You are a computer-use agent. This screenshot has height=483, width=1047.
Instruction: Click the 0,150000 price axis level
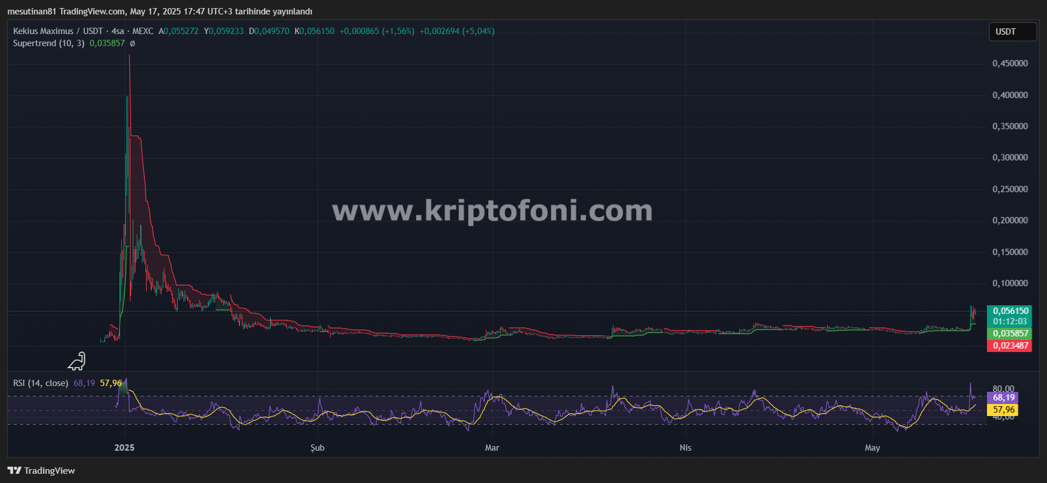(x=1010, y=252)
